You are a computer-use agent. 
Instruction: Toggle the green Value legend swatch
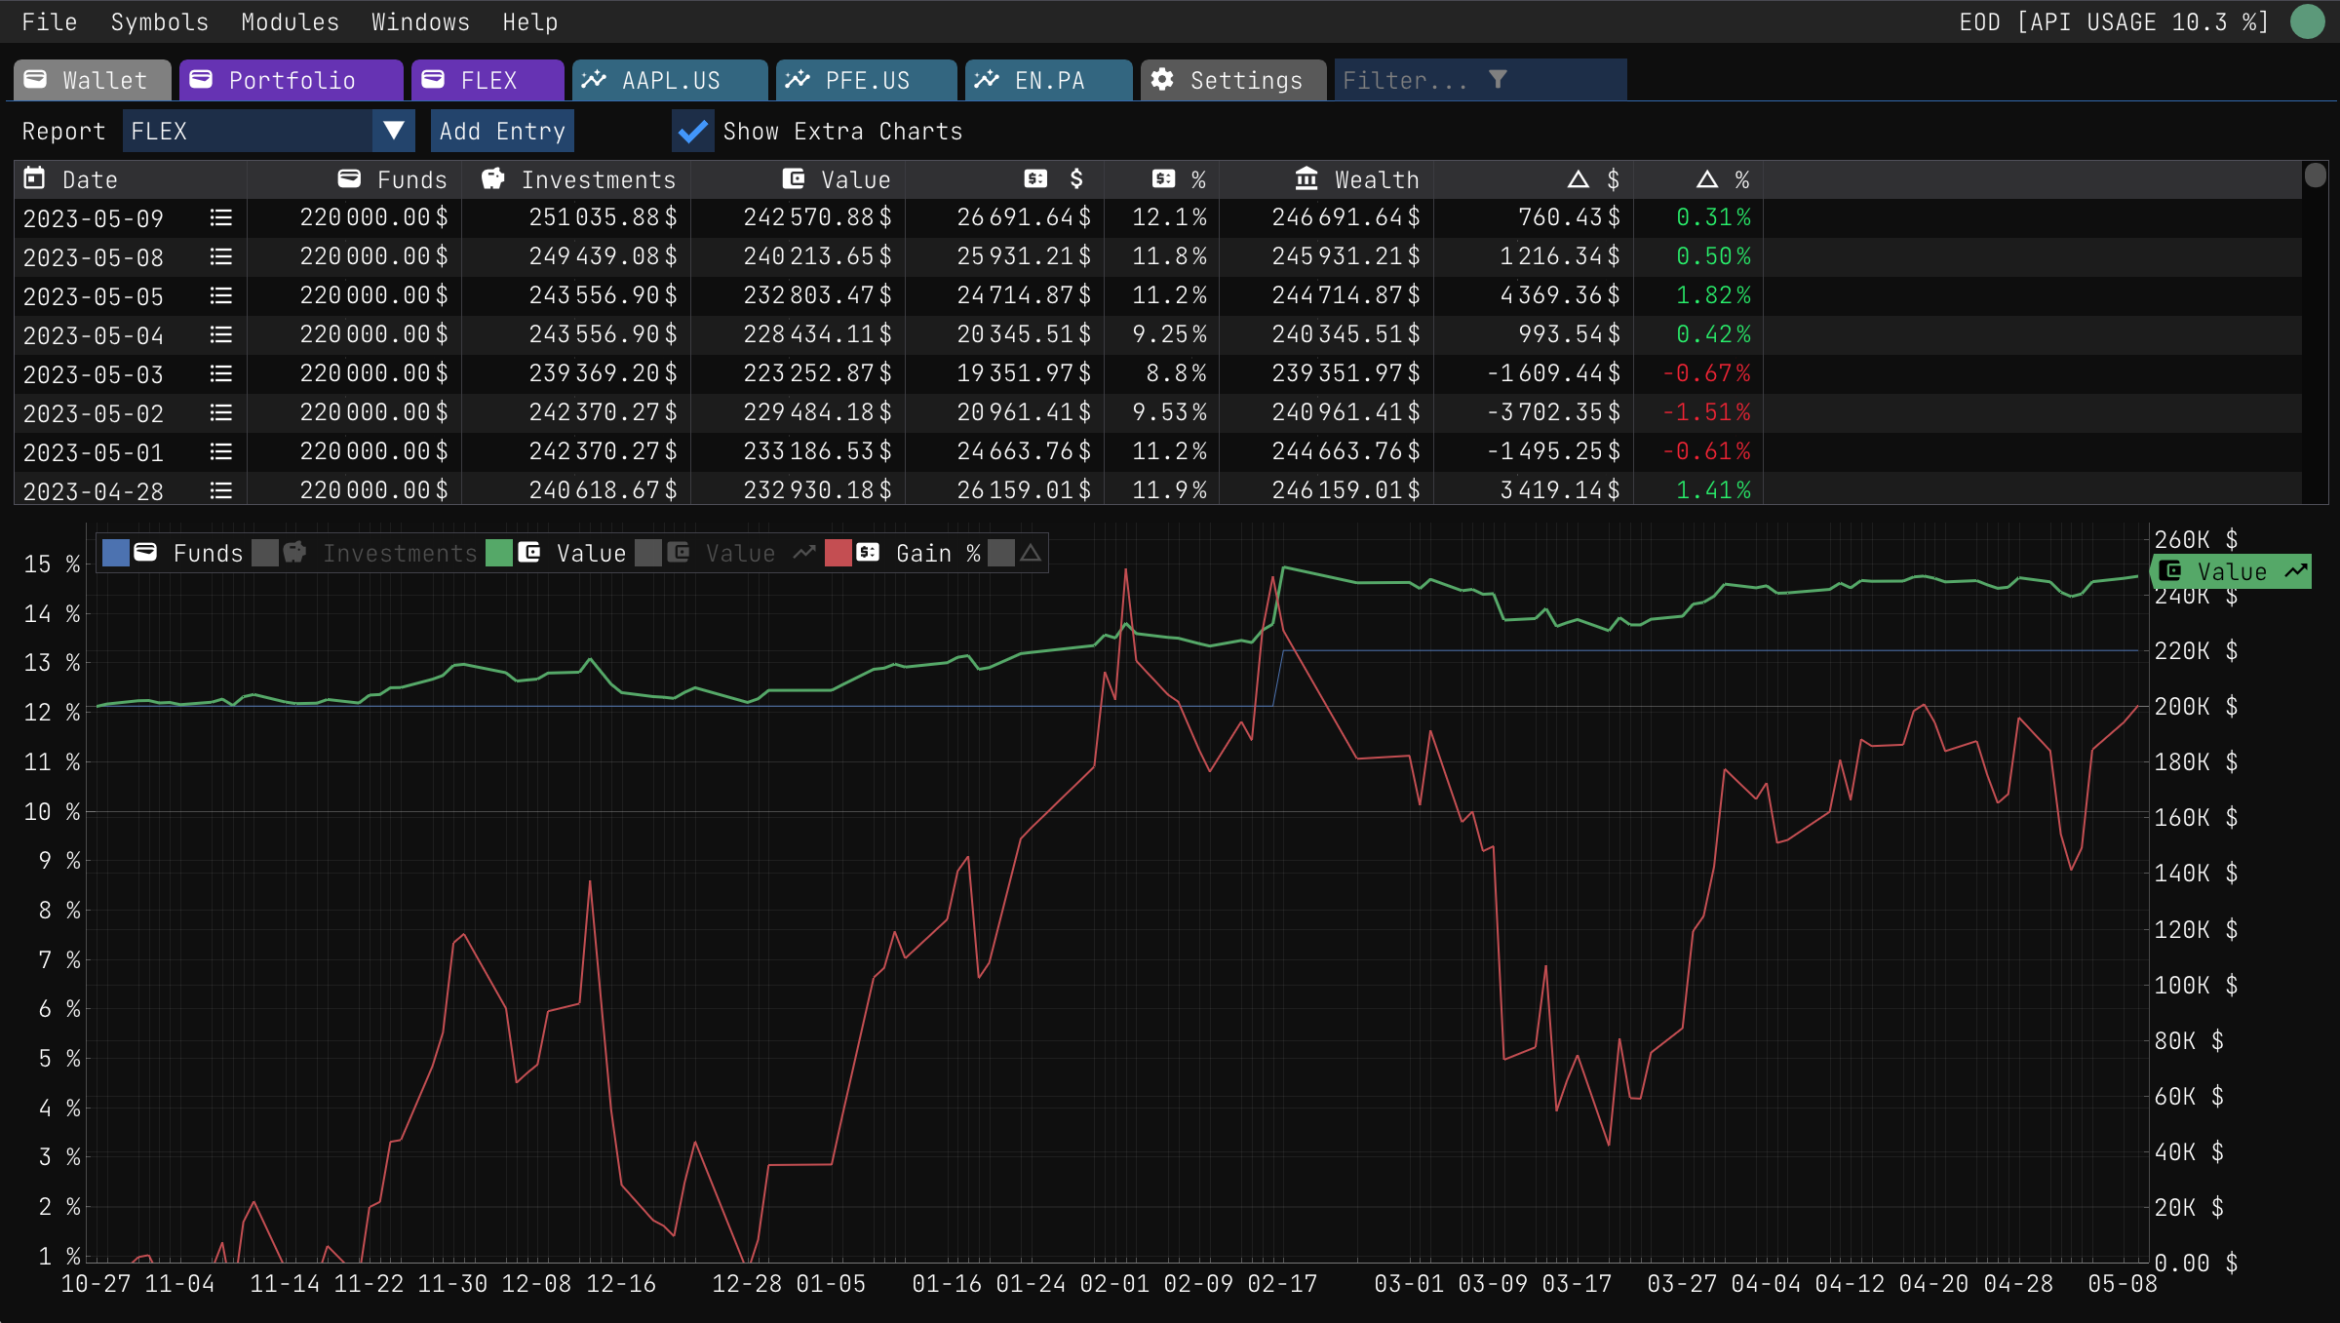pos(499,553)
